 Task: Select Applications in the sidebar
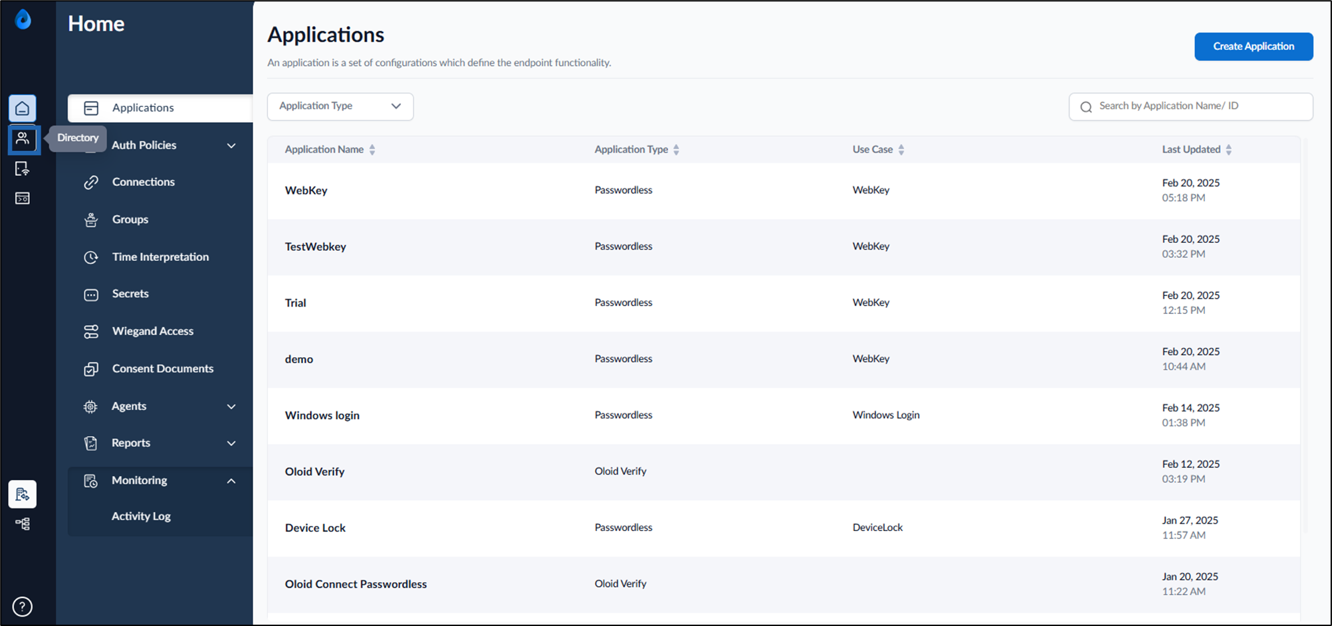click(x=160, y=108)
